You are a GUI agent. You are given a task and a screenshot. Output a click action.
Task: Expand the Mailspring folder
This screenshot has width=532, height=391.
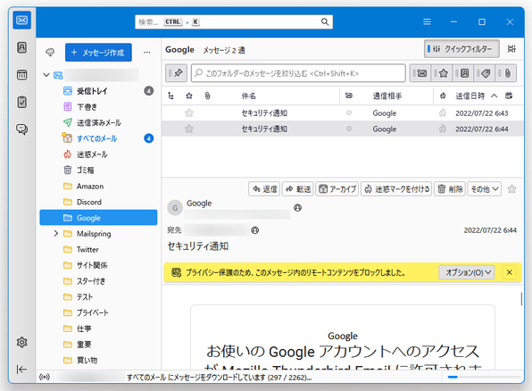56,234
